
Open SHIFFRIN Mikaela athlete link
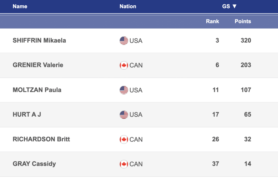coord(39,40)
